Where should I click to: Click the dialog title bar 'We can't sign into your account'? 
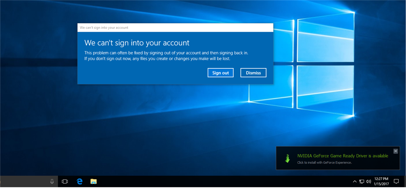(175, 27)
